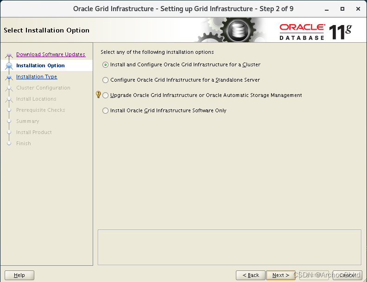367x282 pixels.
Task: Close the Oracle installer window
Action: pyautogui.click(x=358, y=9)
